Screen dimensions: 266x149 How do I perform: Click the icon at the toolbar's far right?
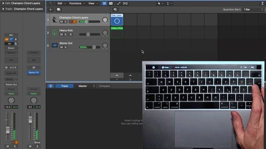(262, 3)
